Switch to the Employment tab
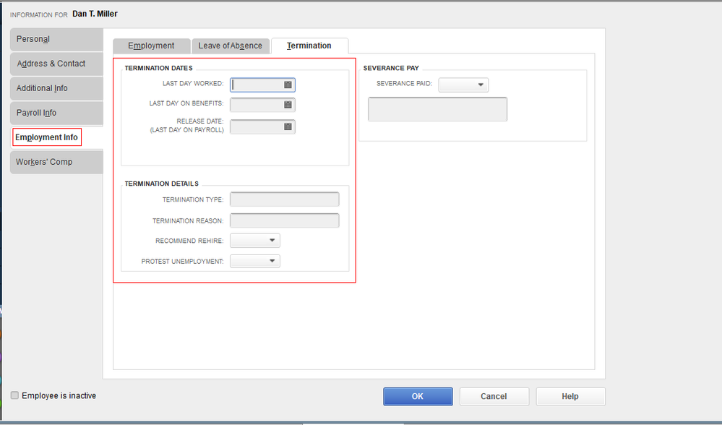Screen dimensions: 722x425 [152, 46]
